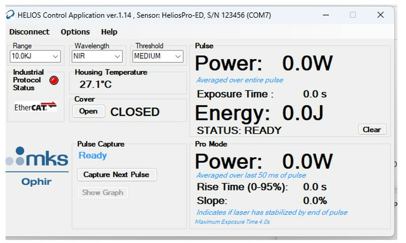This screenshot has height=243, width=406.
Task: Maximize the HELIOS application window
Action: pyautogui.click(x=353, y=15)
